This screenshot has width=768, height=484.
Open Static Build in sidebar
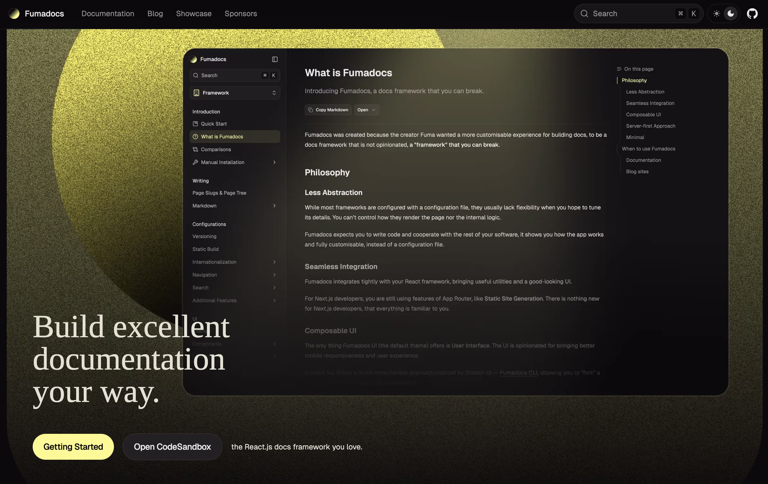205,249
